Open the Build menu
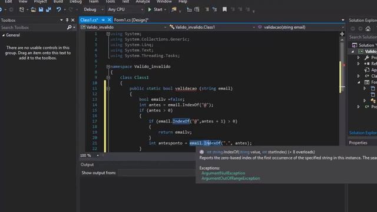Image resolution: width=377 pixels, height=212 pixels. coord(58,1)
